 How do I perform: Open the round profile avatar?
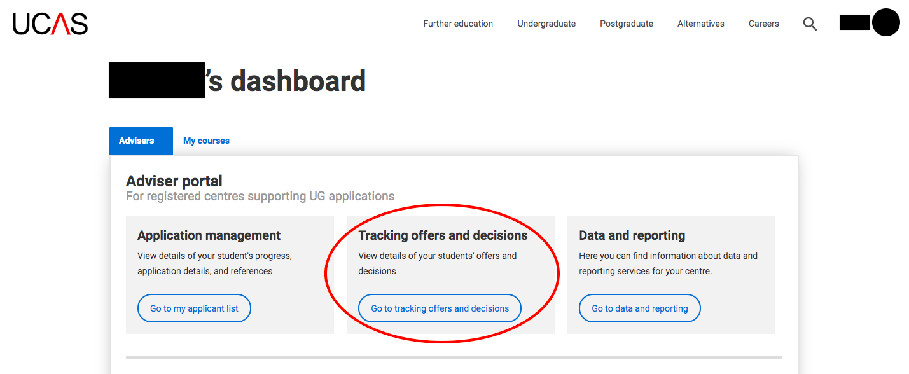pos(885,22)
